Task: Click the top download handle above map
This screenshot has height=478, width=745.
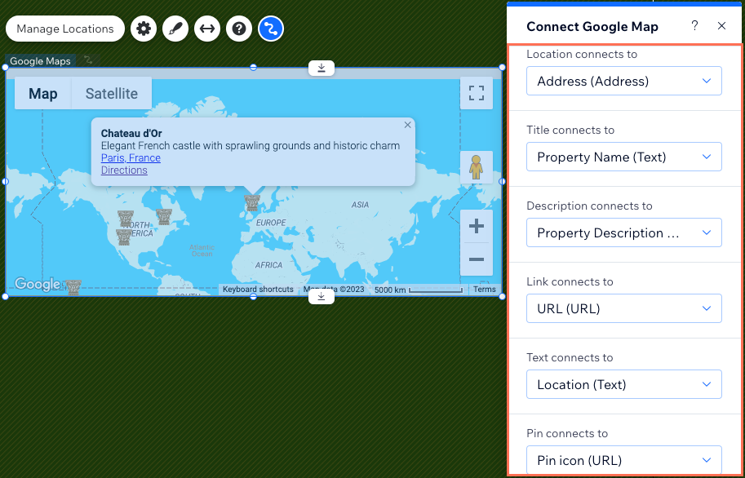Action: pos(322,68)
